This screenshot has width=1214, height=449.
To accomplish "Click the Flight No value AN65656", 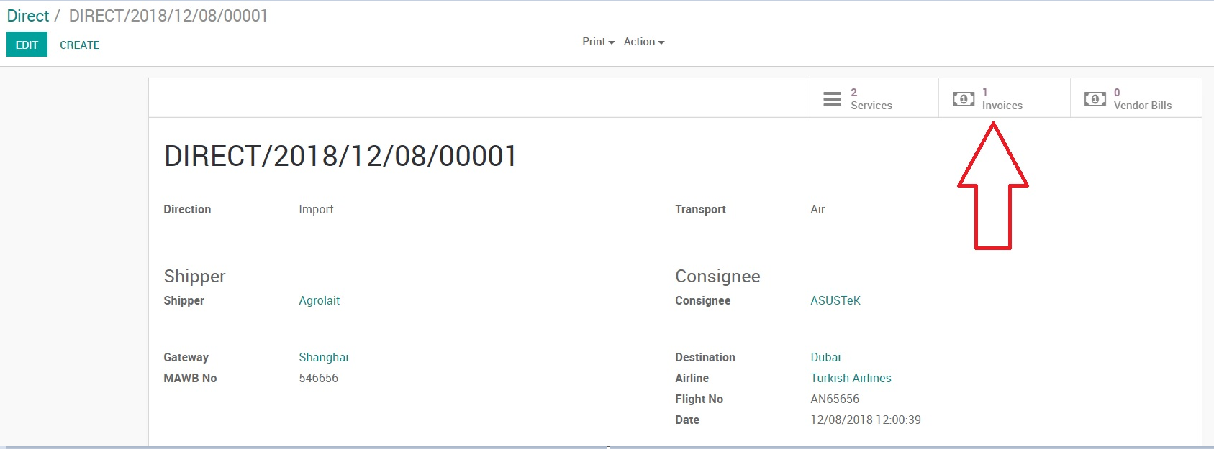I will point(834,399).
